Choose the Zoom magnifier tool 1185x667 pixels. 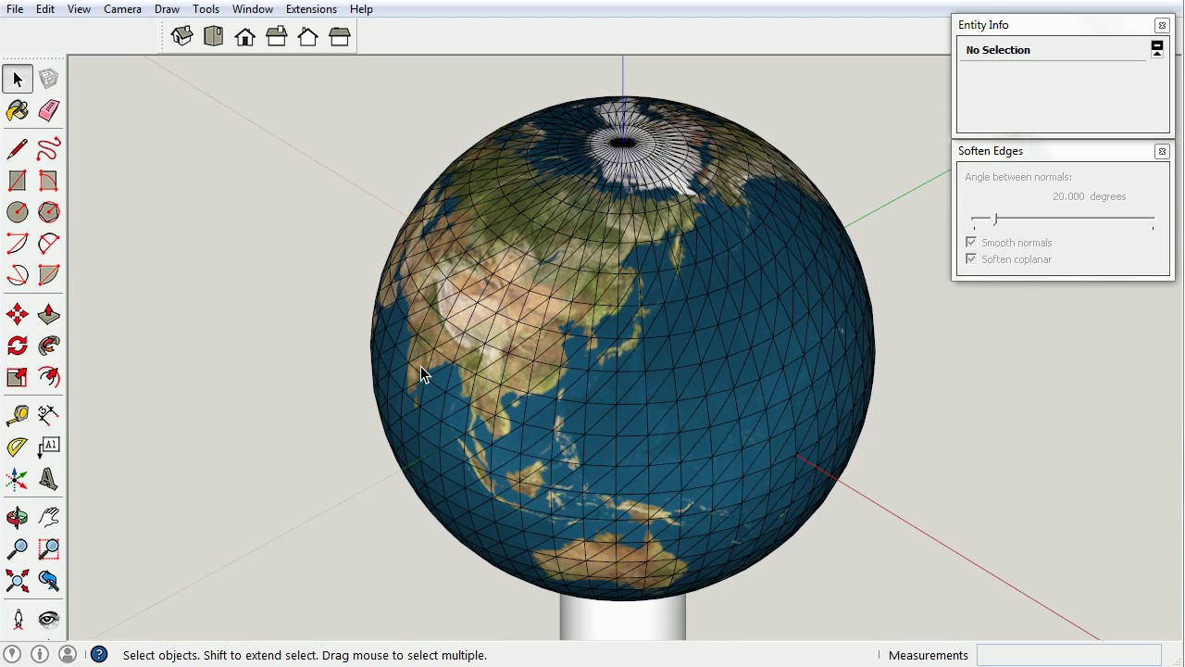pos(17,549)
